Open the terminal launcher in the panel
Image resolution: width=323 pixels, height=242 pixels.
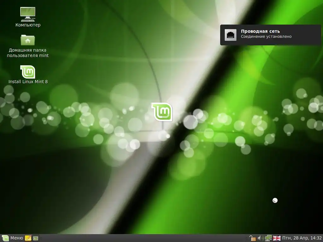(x=36, y=238)
